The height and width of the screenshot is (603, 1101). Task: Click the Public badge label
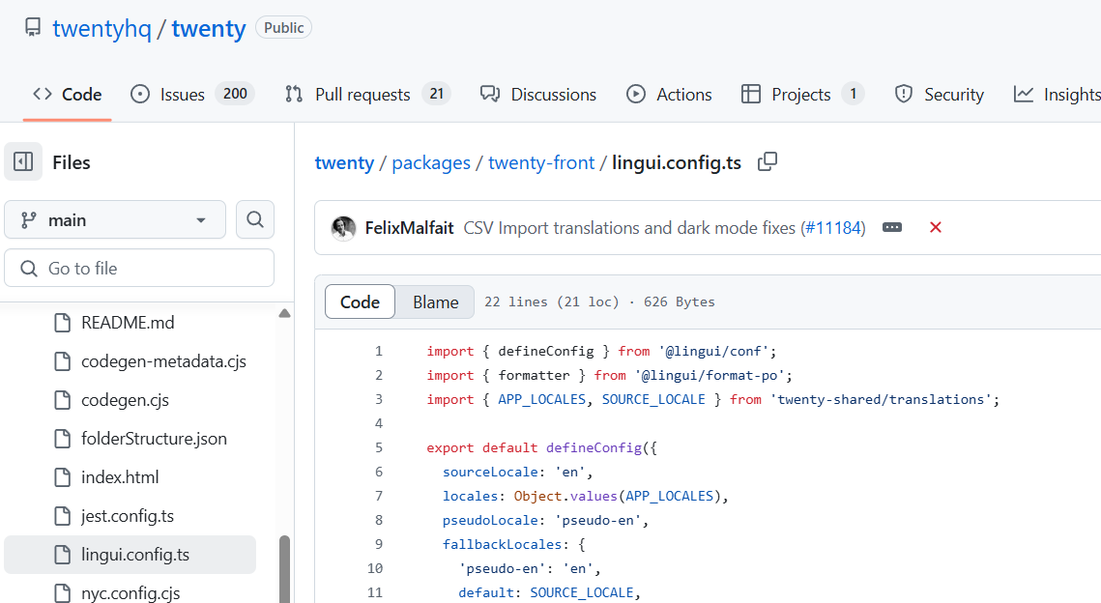(x=283, y=28)
